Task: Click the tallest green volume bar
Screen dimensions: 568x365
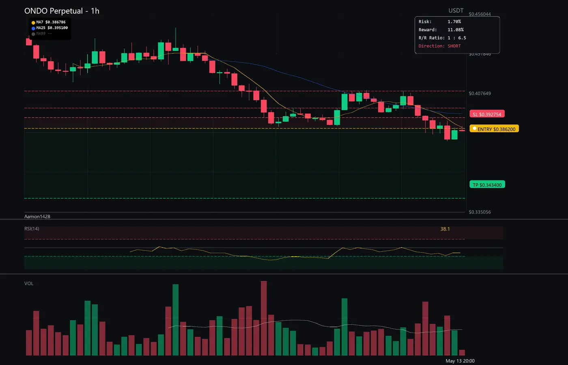Action: pos(176,320)
